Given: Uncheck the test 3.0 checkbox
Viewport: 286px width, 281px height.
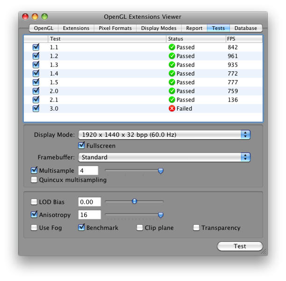Looking at the screenshot, I should coord(36,108).
